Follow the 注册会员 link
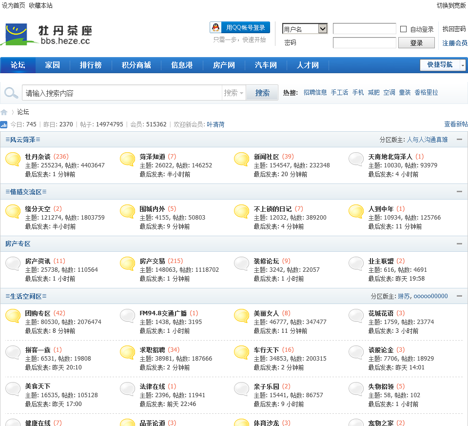468x426 pixels. [x=454, y=43]
